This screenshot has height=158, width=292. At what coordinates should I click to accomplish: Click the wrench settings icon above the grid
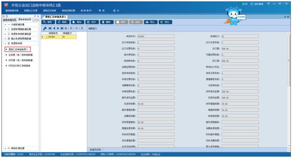(45, 29)
